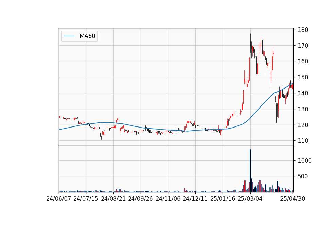
Task: Click the MA60 legend label
Action: pos(87,36)
